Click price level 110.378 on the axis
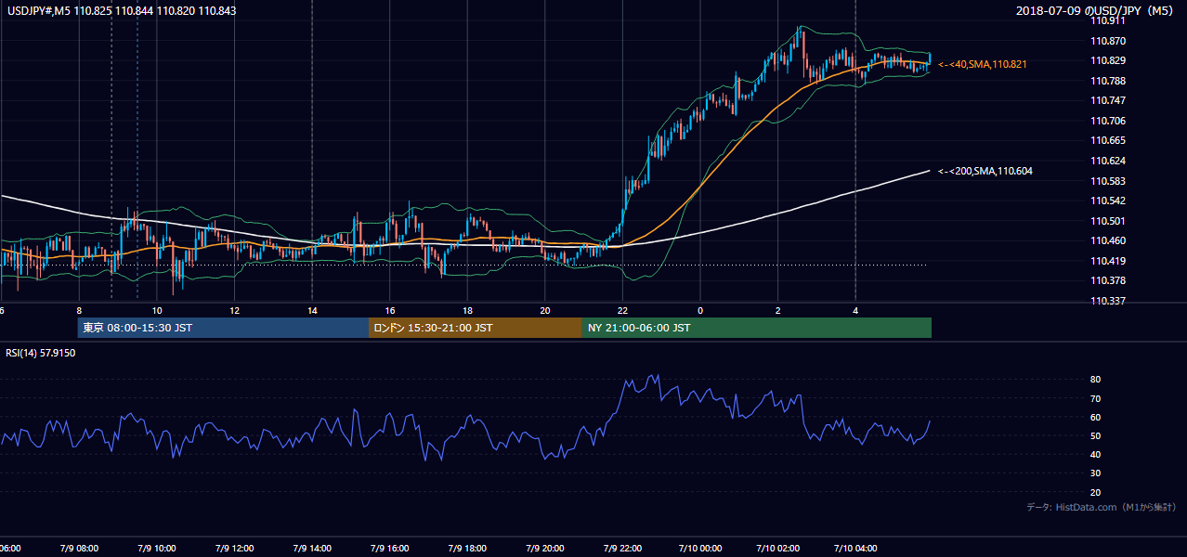 click(x=1108, y=280)
